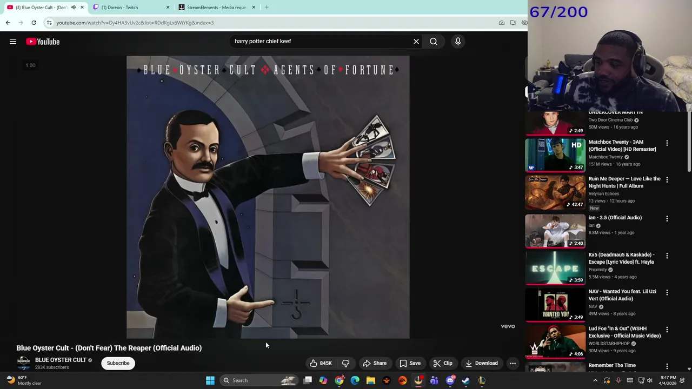The width and height of the screenshot is (692, 389).
Task: Open options menu for Lud Foe video
Action: click(667, 330)
